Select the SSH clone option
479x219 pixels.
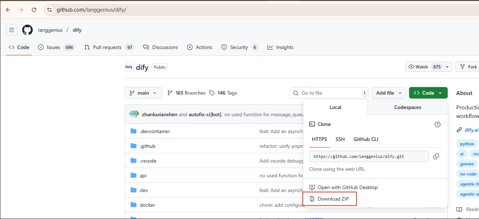[x=340, y=139]
